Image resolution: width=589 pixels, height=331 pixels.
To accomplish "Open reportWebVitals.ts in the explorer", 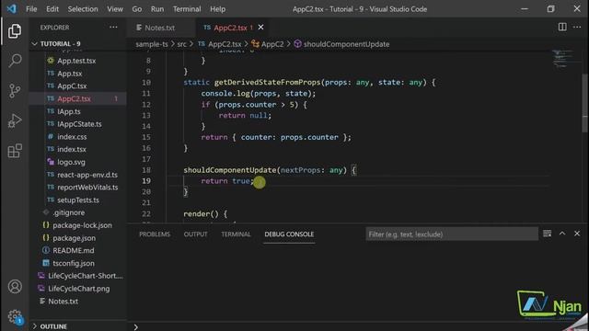I will 87,188.
